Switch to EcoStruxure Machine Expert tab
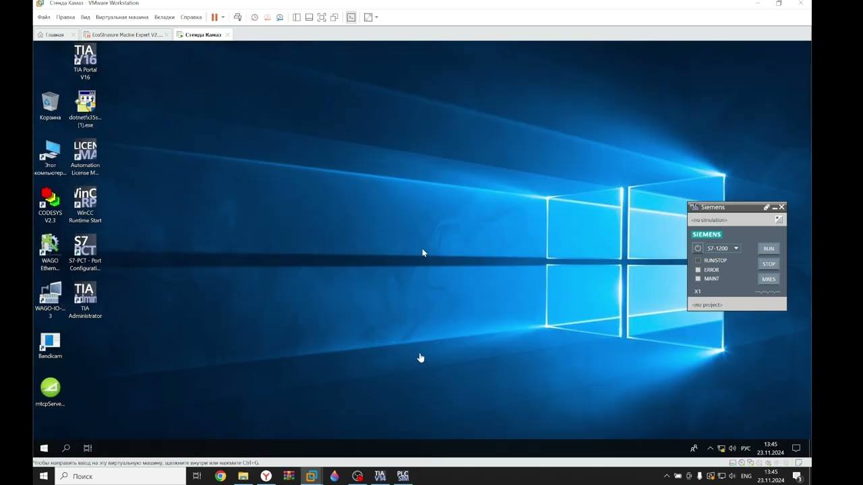 click(127, 34)
